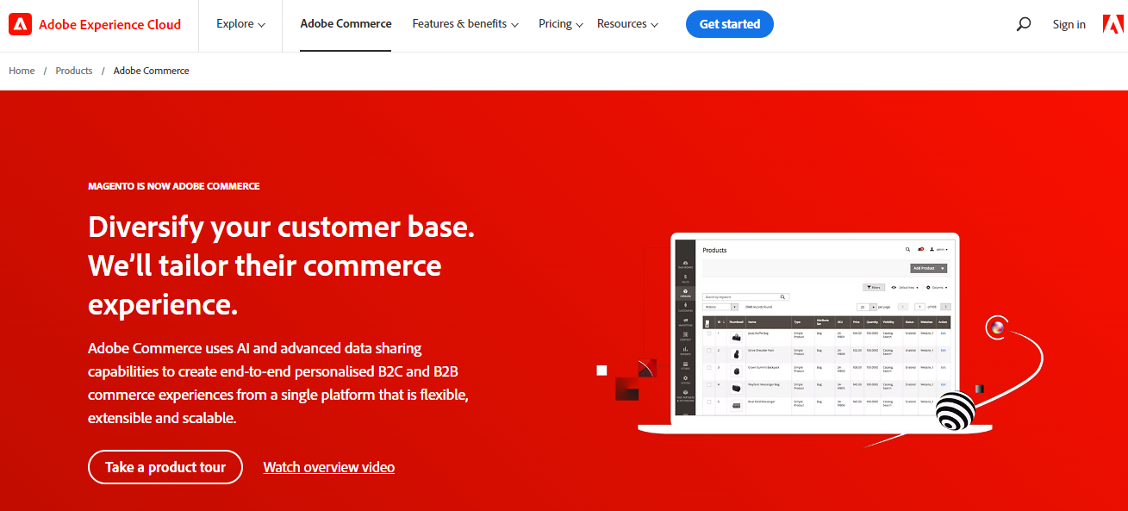Image resolution: width=1128 pixels, height=511 pixels.
Task: Click the blue Get started button
Action: pyautogui.click(x=730, y=24)
